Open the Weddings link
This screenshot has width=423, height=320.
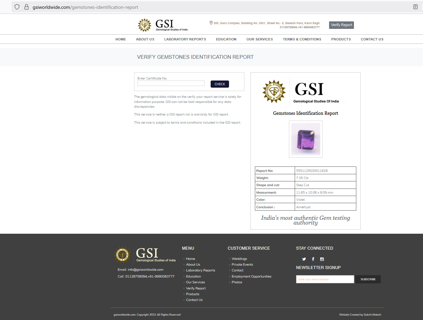[239, 259]
